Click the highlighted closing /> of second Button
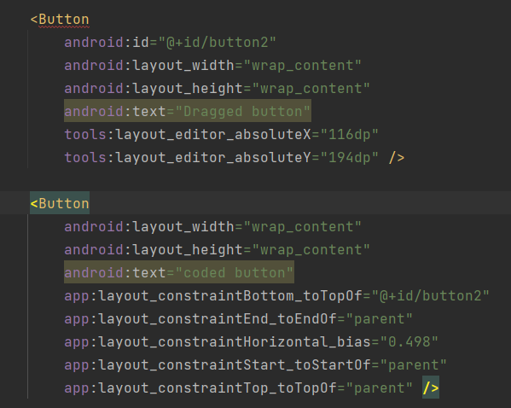The height and width of the screenshot is (408, 511). click(x=431, y=388)
